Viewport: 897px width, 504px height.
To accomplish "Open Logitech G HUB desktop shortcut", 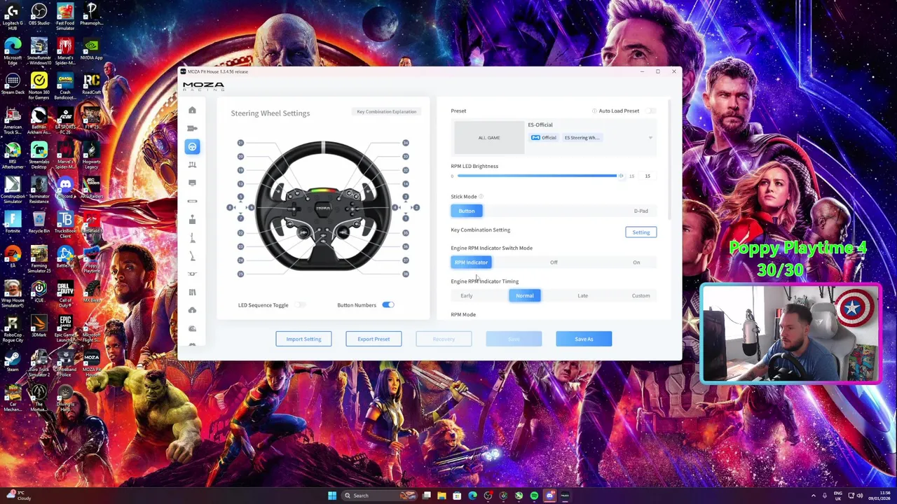I will [x=13, y=17].
